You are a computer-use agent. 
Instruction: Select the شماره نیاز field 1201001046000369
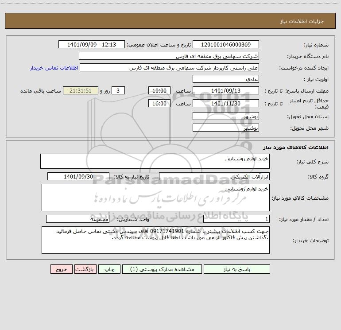(x=226, y=44)
